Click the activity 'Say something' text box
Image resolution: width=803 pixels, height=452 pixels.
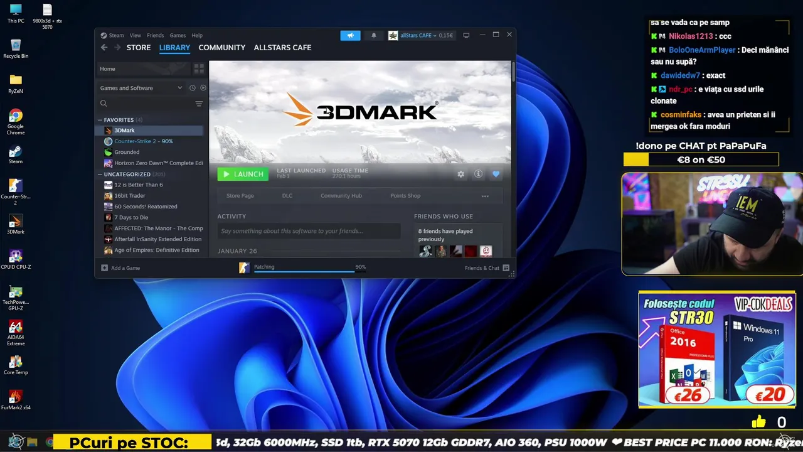(309, 231)
